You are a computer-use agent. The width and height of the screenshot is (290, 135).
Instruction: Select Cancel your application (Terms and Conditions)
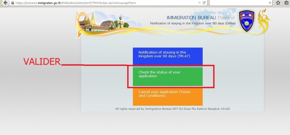(x=168, y=97)
